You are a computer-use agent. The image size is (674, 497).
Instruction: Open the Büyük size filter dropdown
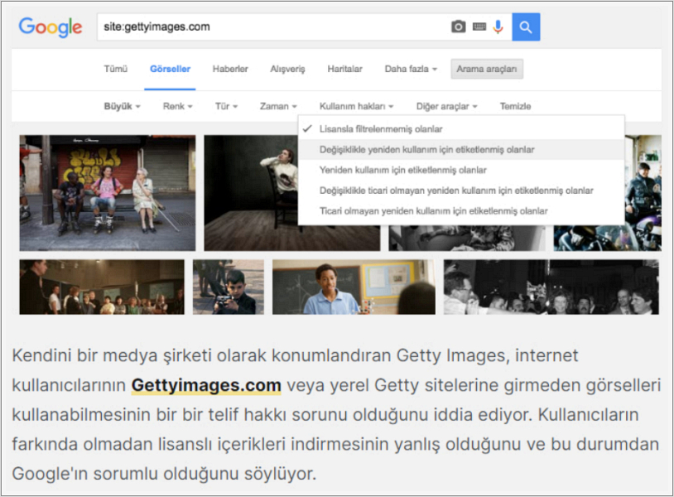(x=122, y=106)
